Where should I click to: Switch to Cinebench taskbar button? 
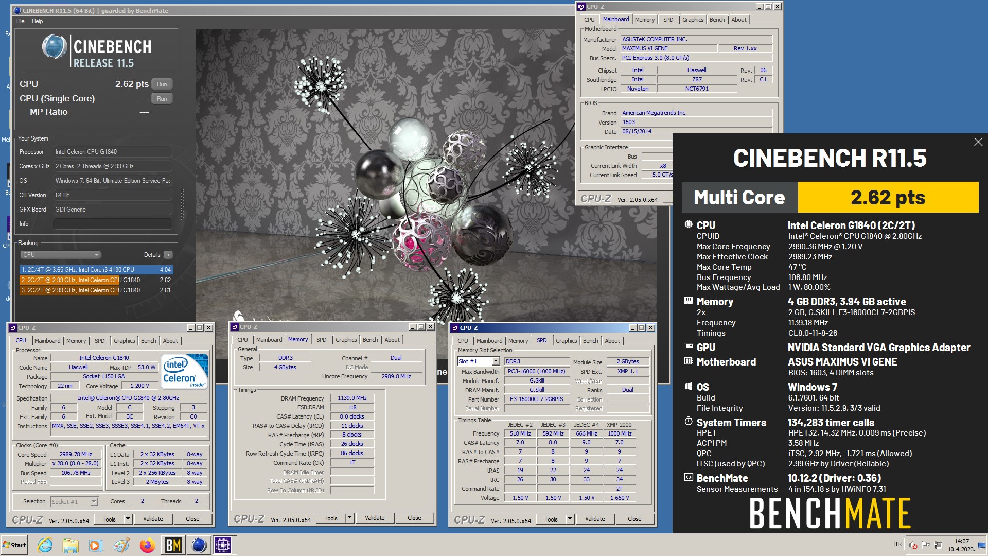[x=199, y=545]
